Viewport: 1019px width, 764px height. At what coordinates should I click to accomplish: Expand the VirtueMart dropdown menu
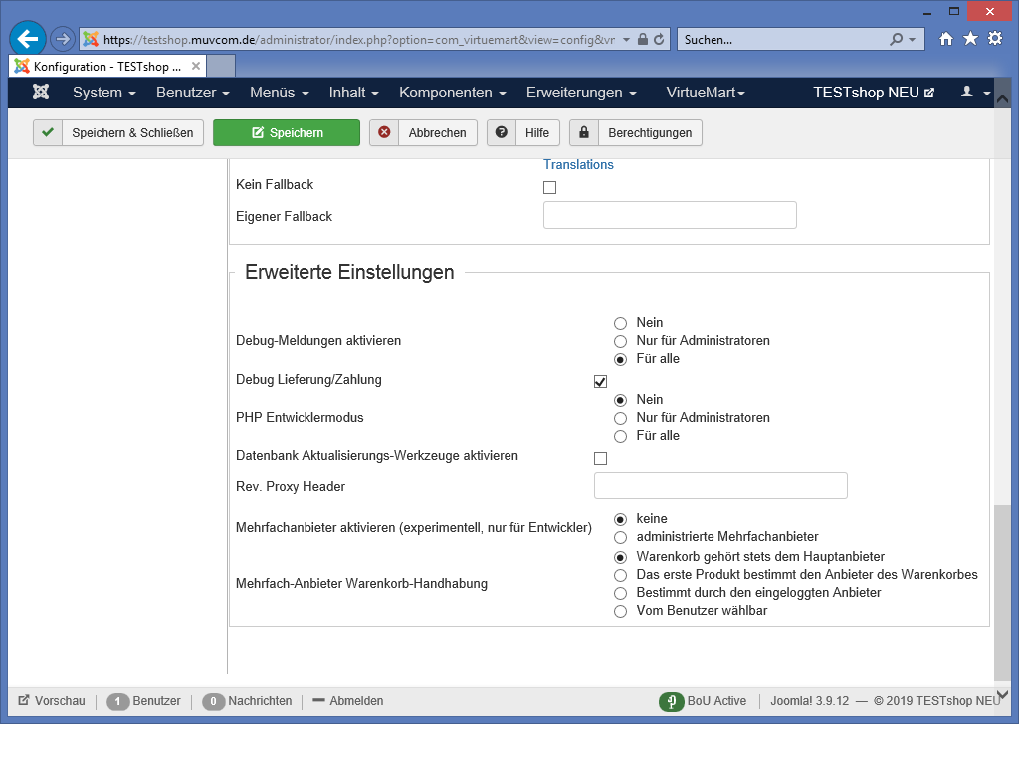click(705, 93)
